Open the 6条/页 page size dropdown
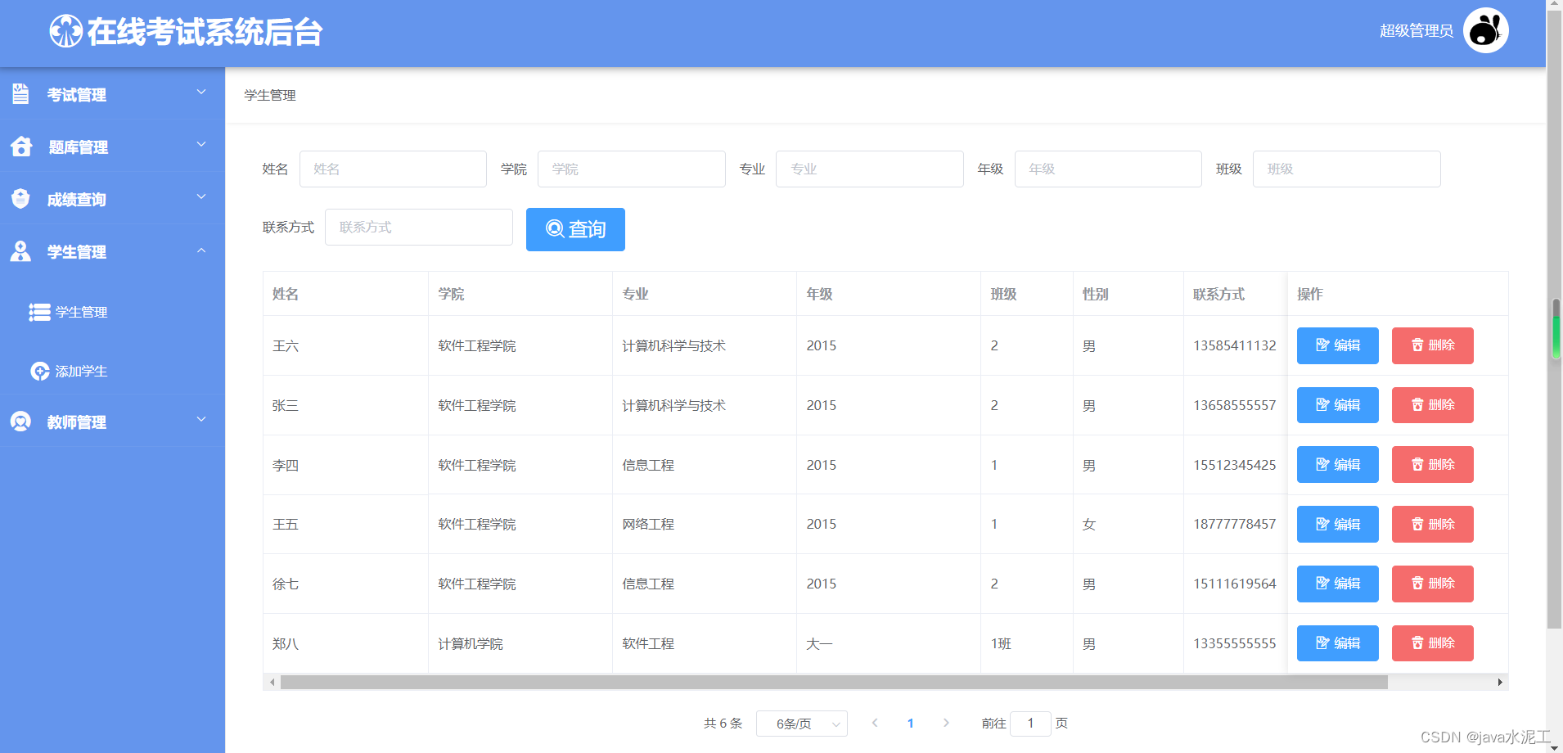 802,724
